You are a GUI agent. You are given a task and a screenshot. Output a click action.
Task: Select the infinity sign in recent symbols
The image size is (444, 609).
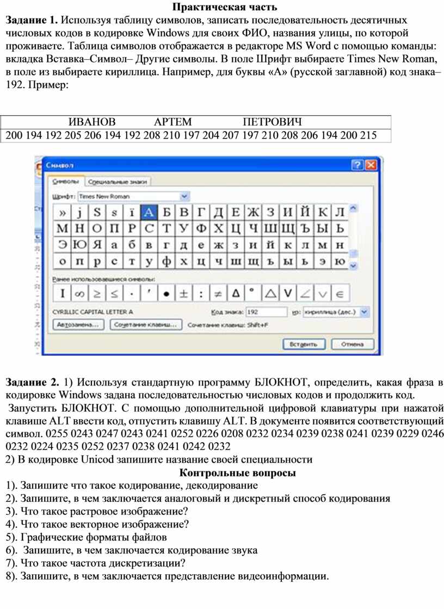(x=79, y=293)
